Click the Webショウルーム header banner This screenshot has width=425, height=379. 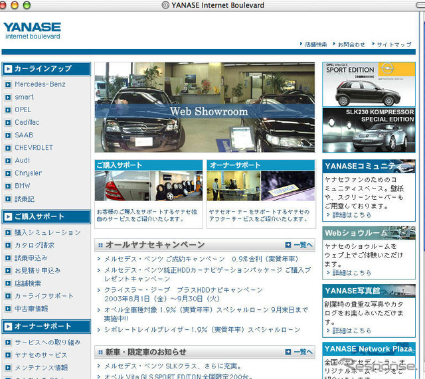369,233
